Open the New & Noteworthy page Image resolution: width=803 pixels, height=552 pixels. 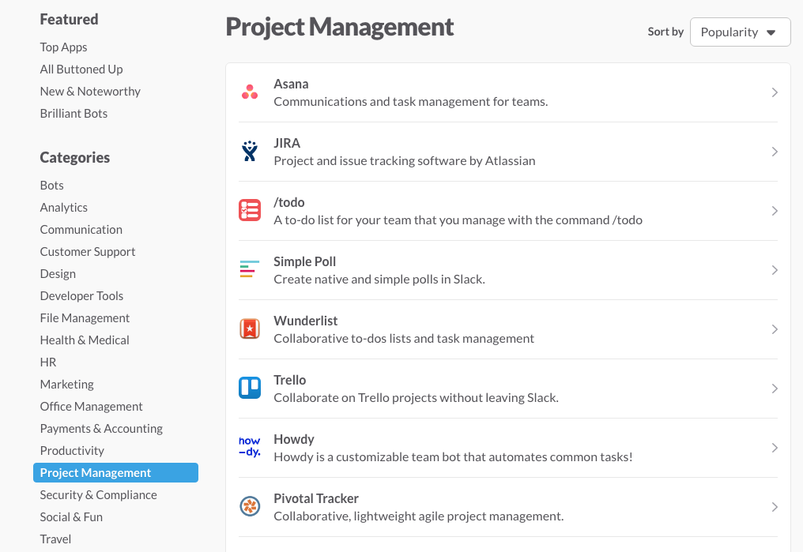click(x=90, y=91)
